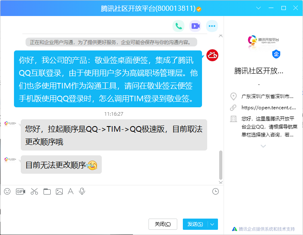Click the company building icon in profile
Image resolution: width=303 pixels, height=235 pixels.
(233, 119)
